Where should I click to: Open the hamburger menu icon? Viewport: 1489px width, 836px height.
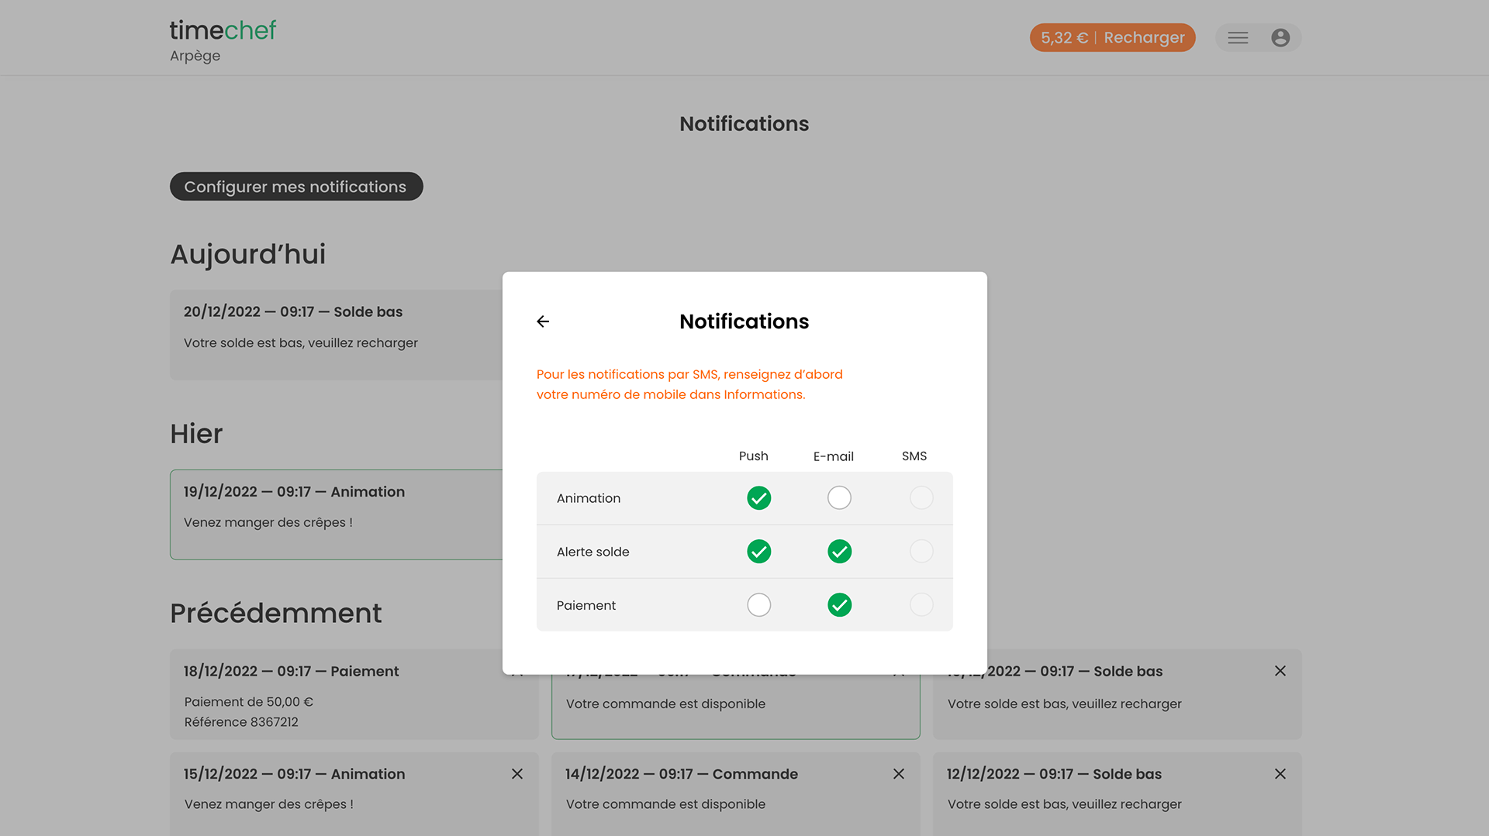(x=1238, y=38)
